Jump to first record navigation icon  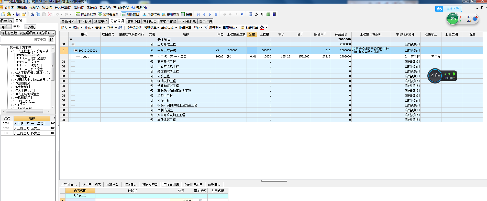pyautogui.click(x=198, y=14)
